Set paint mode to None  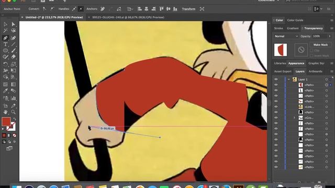pos(15,135)
